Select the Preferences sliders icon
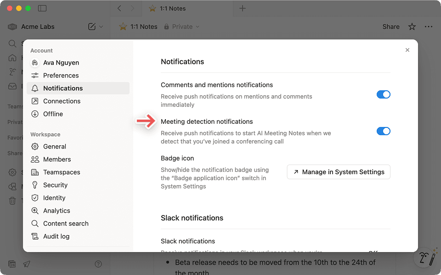 pyautogui.click(x=34, y=75)
